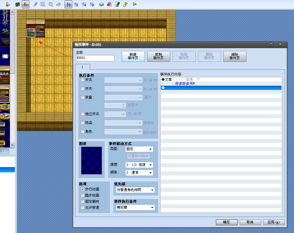The width and height of the screenshot is (294, 233).
Task: Select the 文章 command line in list
Action: 221,79
